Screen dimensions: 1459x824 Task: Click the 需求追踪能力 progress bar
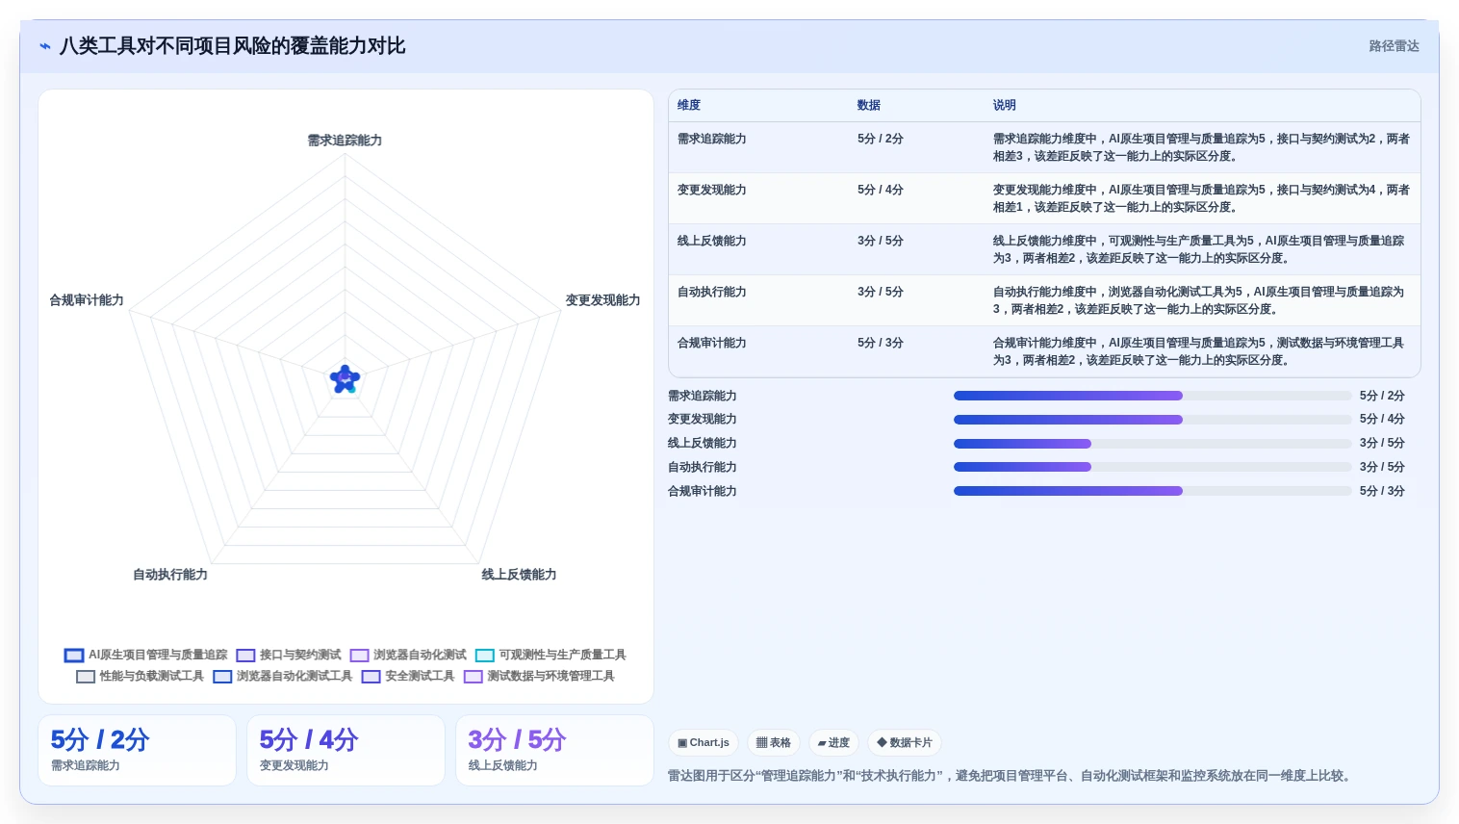pos(1153,396)
